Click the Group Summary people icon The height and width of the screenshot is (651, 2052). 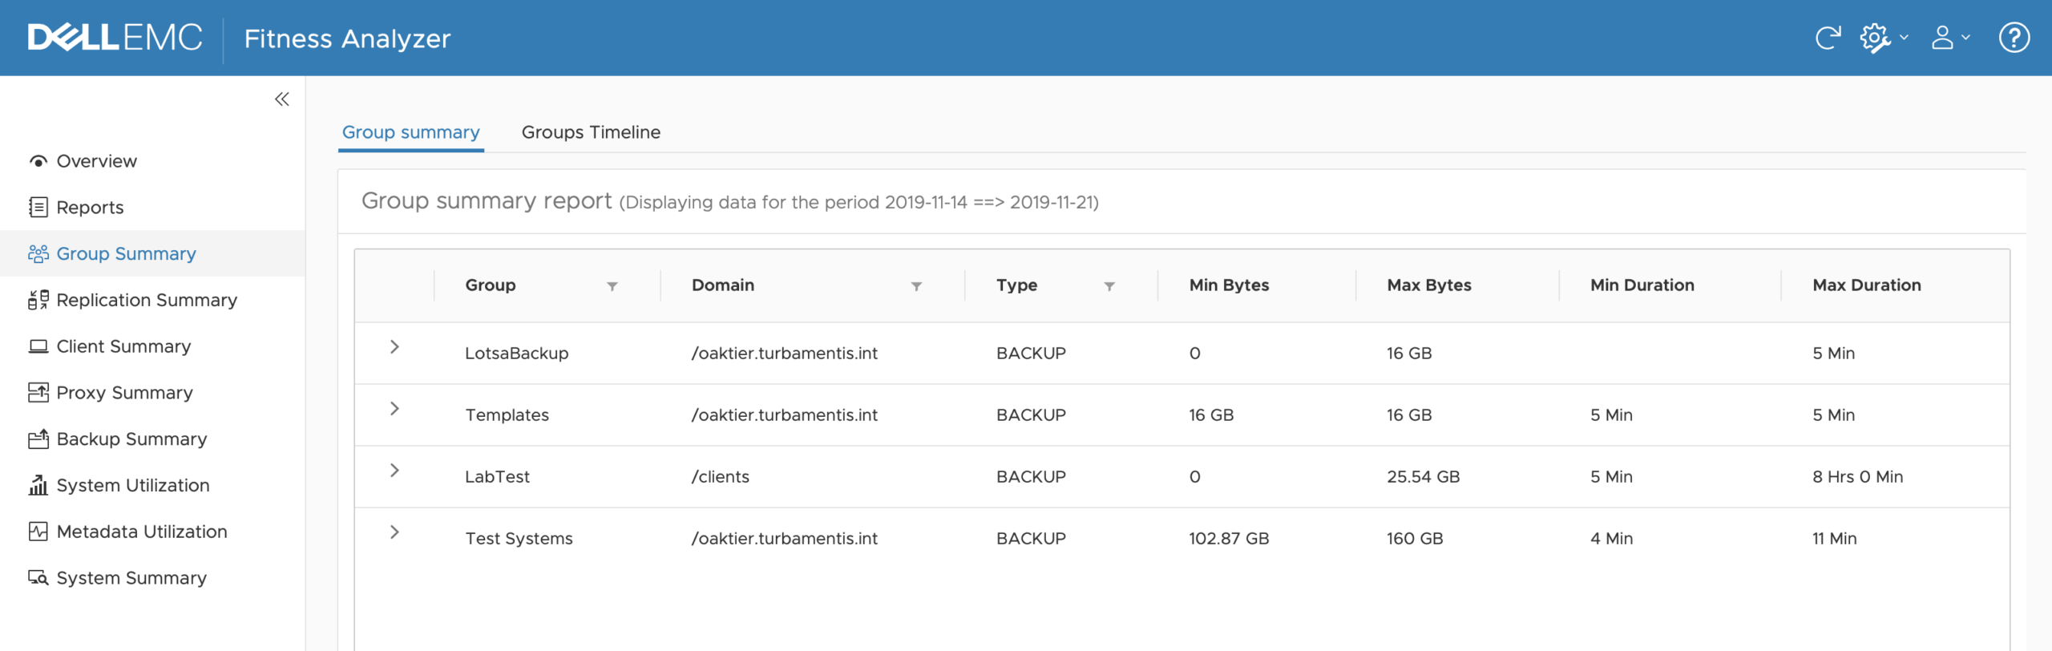(x=38, y=254)
